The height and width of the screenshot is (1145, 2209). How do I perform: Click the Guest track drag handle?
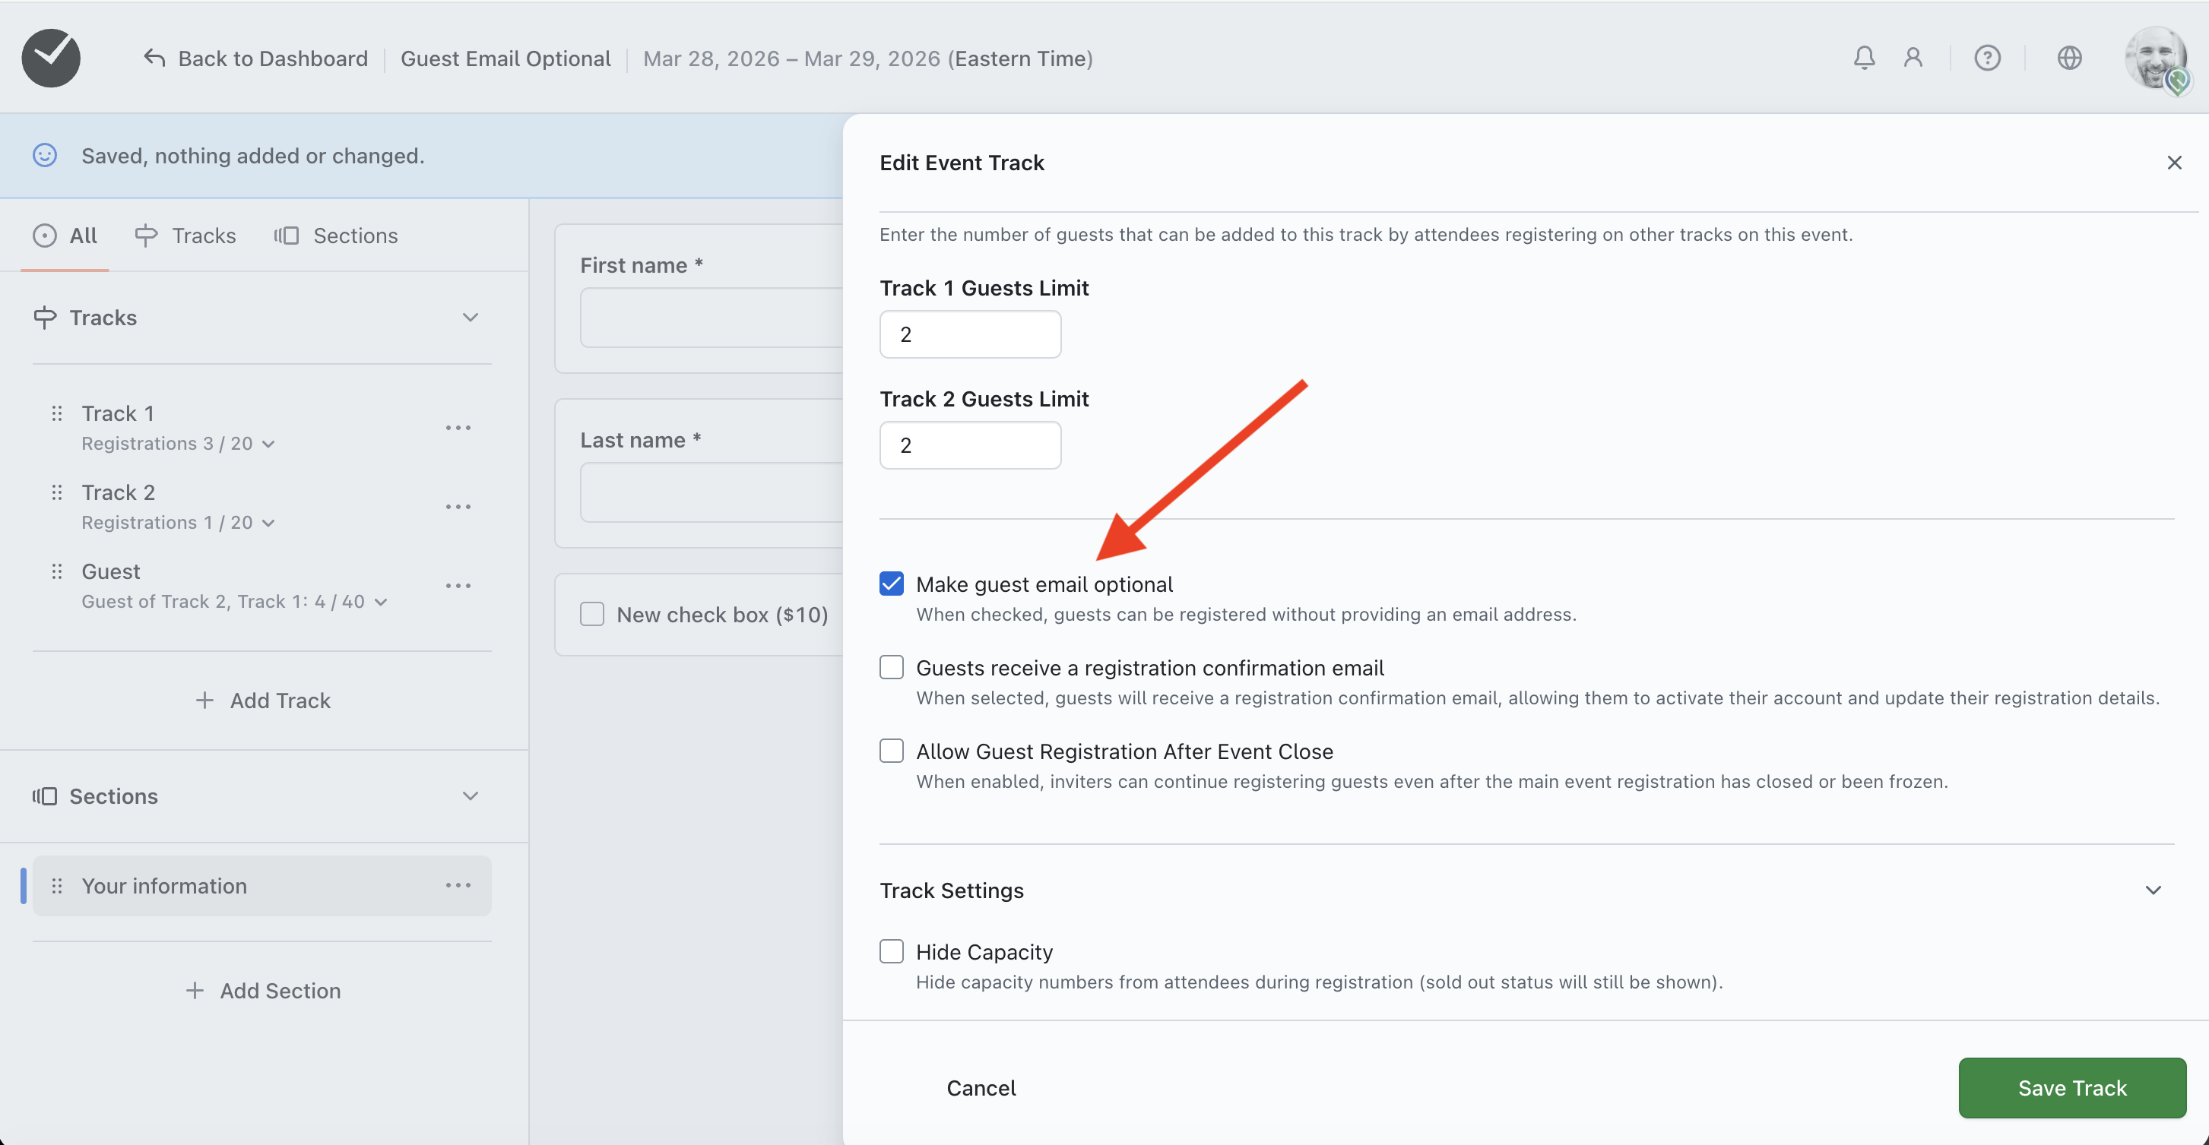[56, 571]
